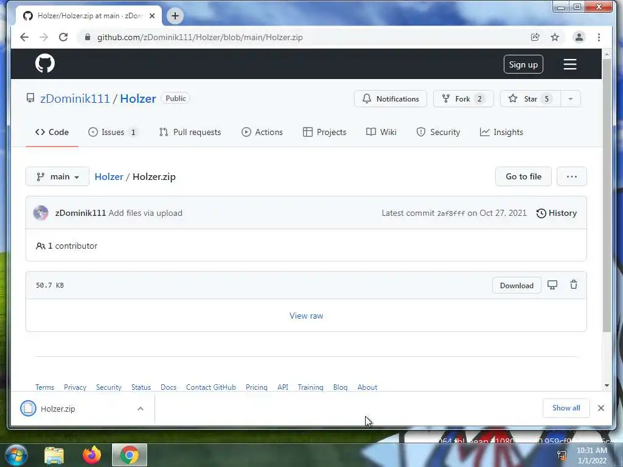Click the View raw link
The width and height of the screenshot is (623, 467).
pos(307,316)
